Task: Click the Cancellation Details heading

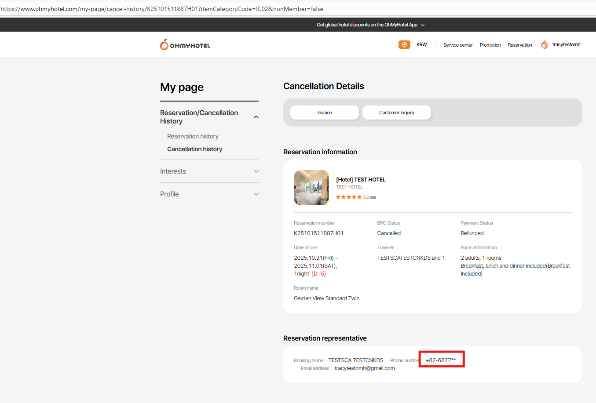Action: pos(323,86)
